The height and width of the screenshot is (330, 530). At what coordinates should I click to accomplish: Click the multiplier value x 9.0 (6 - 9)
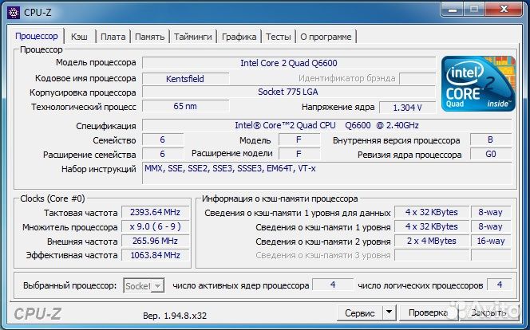tap(155, 226)
